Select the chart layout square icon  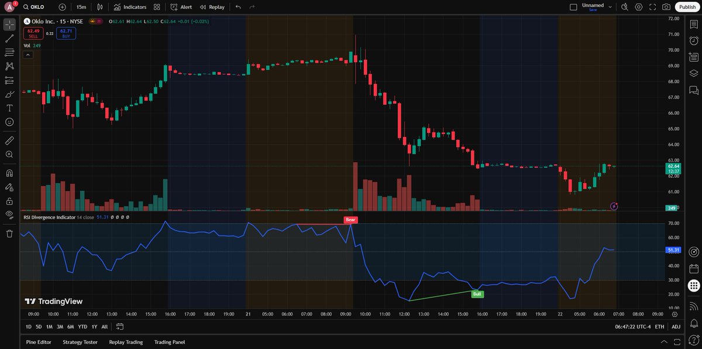tap(573, 7)
